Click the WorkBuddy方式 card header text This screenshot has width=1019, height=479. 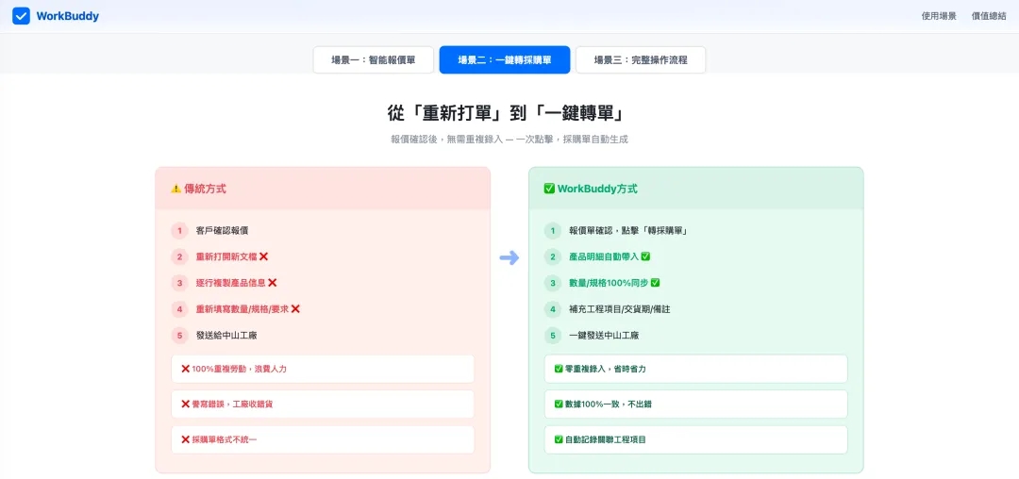pyautogui.click(x=597, y=189)
